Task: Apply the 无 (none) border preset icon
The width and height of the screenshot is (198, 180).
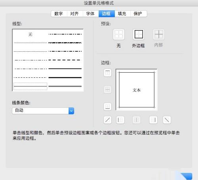Action: [x=119, y=34]
